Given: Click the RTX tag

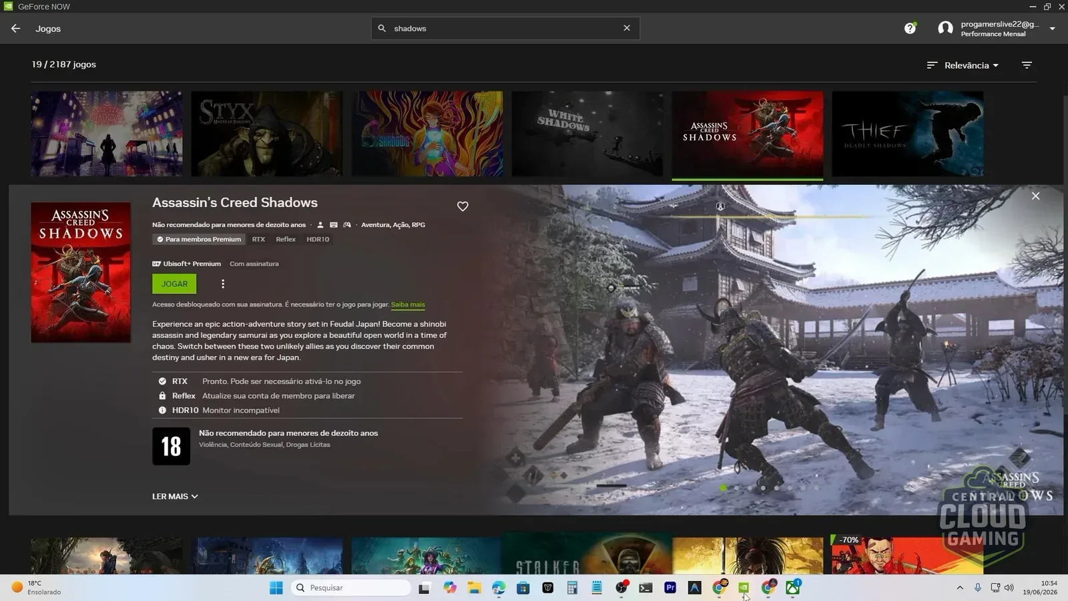Looking at the screenshot, I should [258, 239].
